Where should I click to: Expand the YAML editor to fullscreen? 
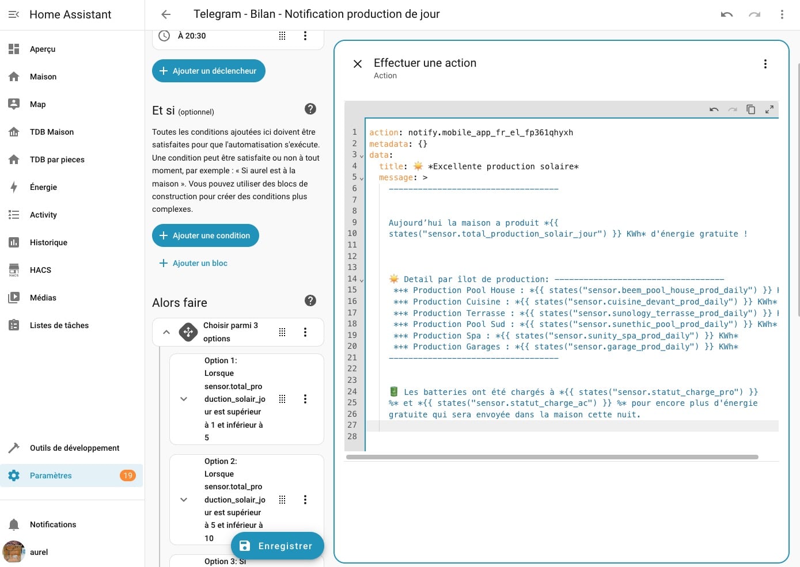[769, 109]
